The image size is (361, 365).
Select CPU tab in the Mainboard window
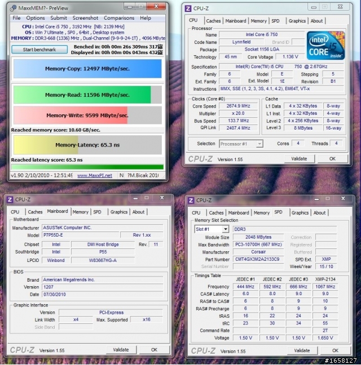click(15, 212)
